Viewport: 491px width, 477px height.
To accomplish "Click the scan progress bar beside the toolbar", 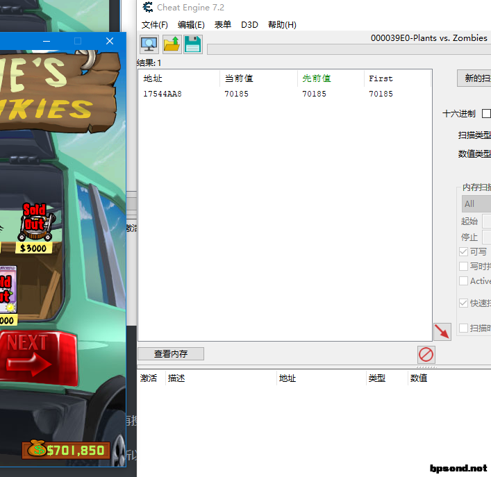I will coord(349,49).
